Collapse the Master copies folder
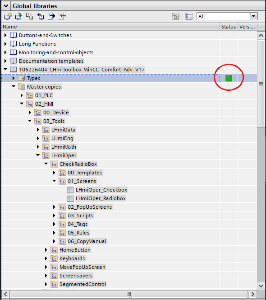Image resolution: width=266 pixels, height=300 pixels. click(14, 86)
